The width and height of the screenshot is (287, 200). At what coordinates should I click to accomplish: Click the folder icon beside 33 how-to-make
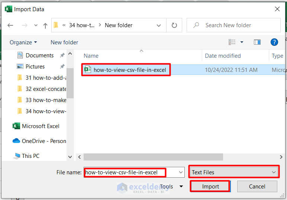[20, 100]
